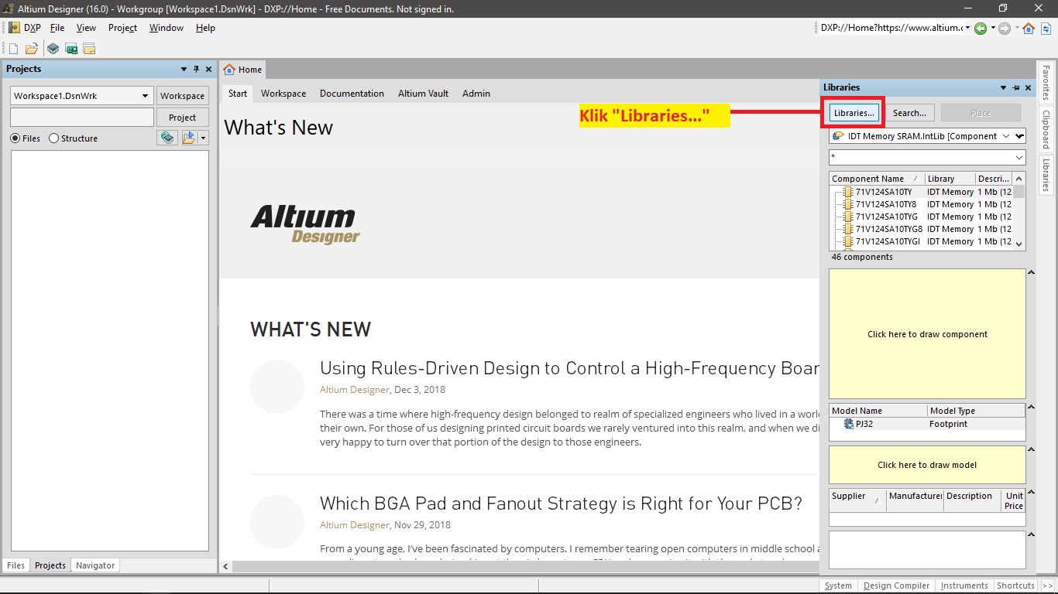
Task: Pin the Projects panel
Action: click(x=196, y=69)
